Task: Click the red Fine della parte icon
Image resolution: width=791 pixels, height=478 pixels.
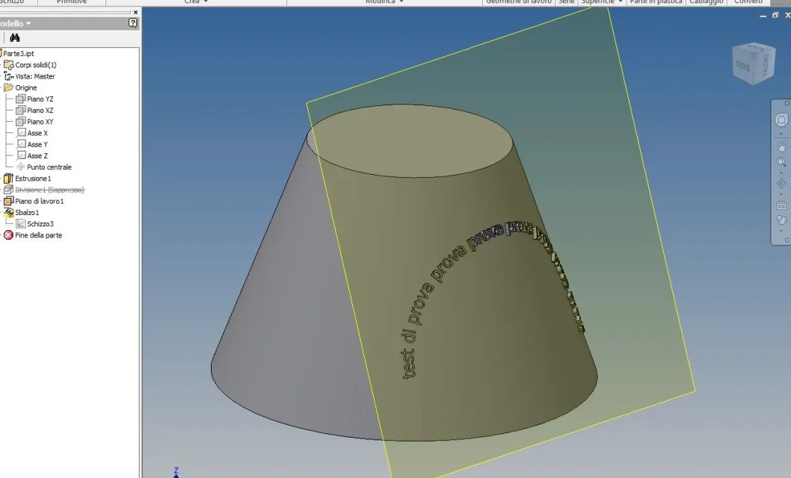Action: (x=8, y=235)
